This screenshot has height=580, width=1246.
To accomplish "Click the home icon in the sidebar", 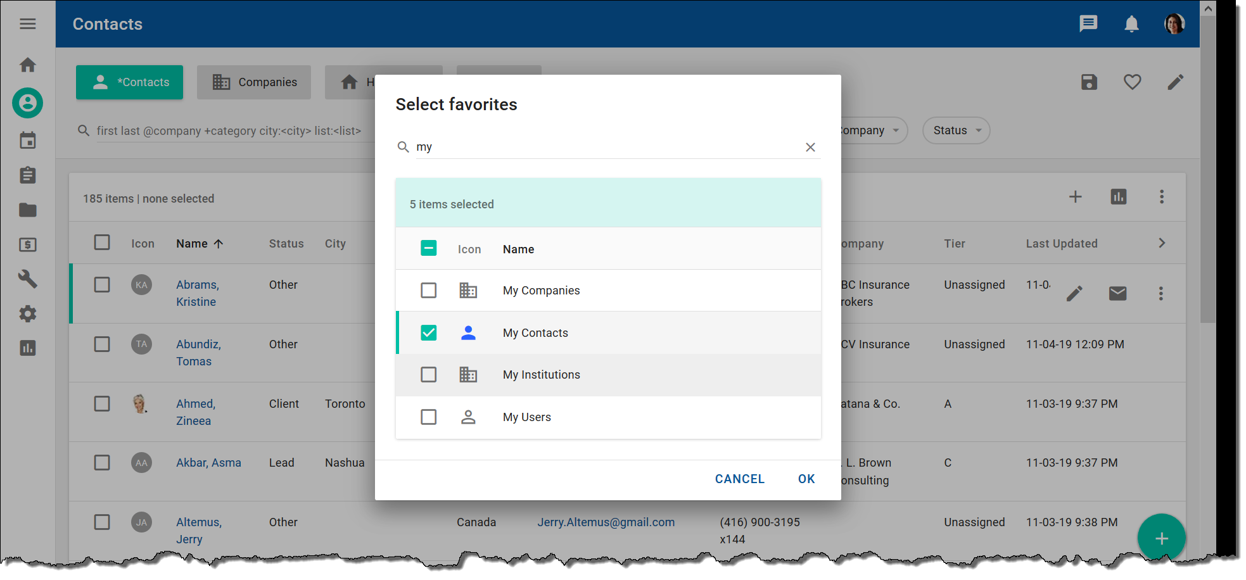I will coord(28,65).
